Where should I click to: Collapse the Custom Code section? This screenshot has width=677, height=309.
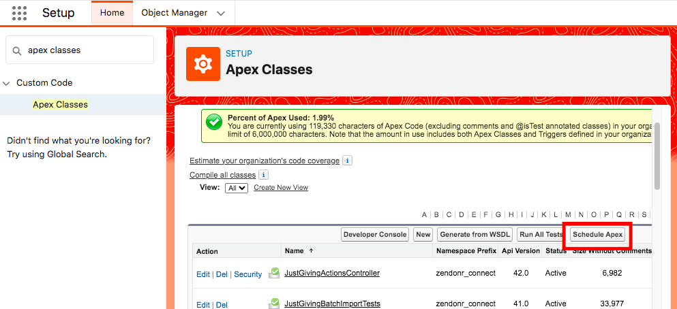(x=6, y=83)
